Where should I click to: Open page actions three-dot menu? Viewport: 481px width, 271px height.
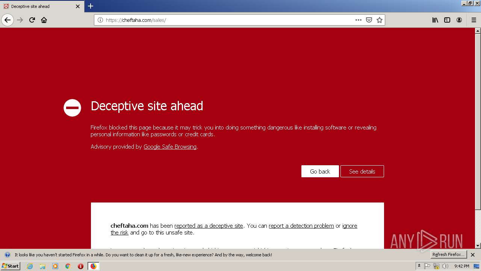tap(358, 20)
